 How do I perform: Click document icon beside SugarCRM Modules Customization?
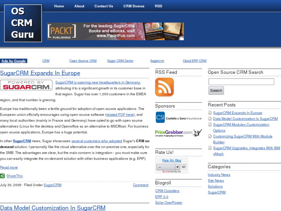(x=210, y=125)
